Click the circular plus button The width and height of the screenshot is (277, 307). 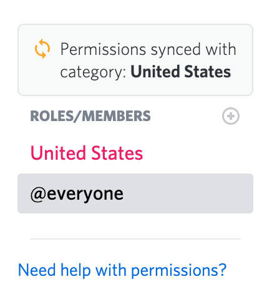point(231,116)
